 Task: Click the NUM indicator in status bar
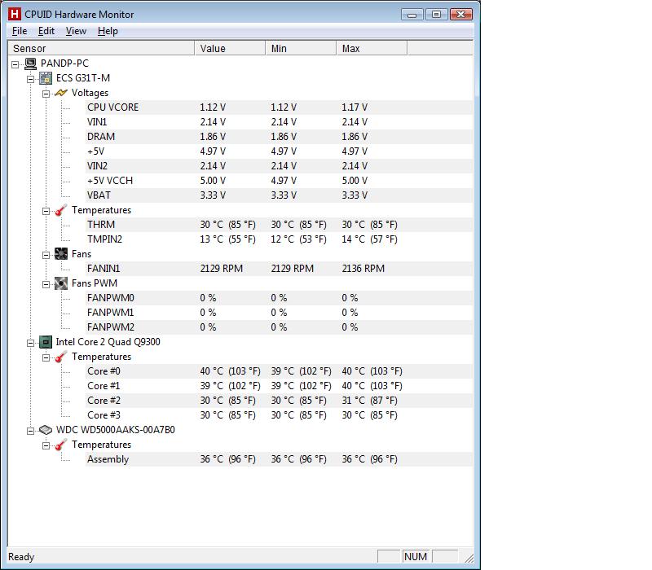click(x=416, y=556)
